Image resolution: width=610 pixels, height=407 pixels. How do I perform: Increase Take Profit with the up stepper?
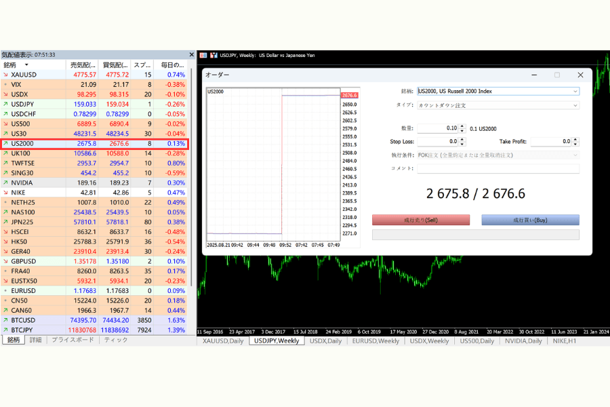click(575, 139)
